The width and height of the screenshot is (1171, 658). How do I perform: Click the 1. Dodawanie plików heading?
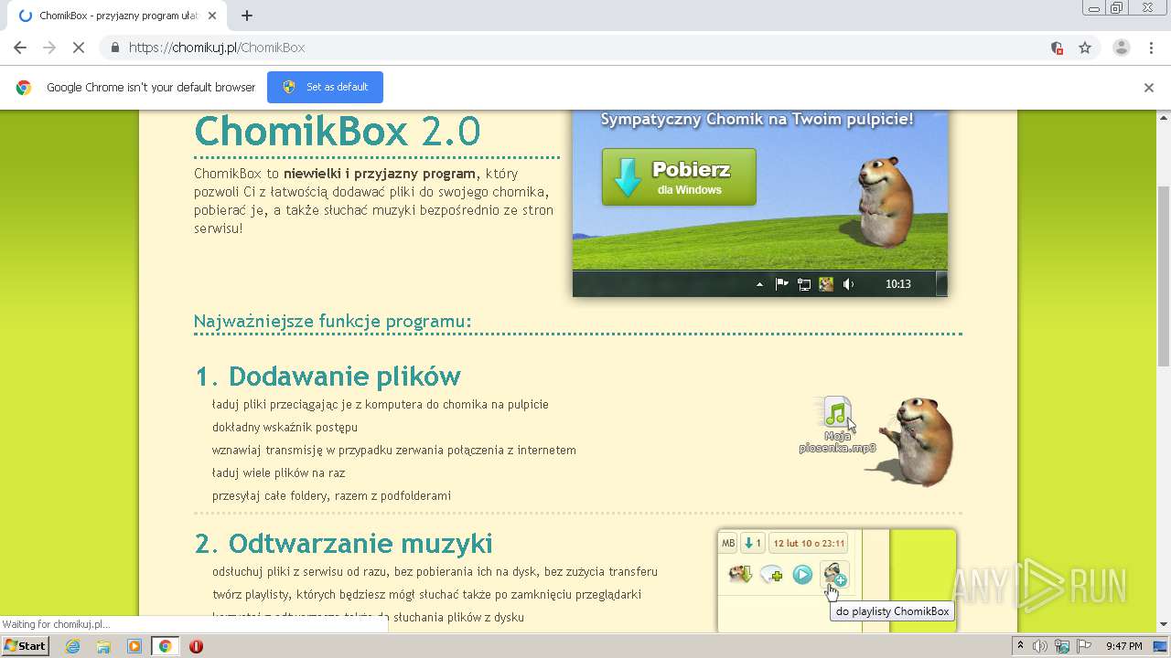click(328, 377)
